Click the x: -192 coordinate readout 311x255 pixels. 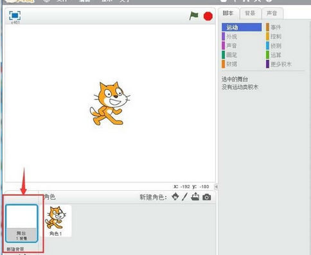[x=182, y=186]
